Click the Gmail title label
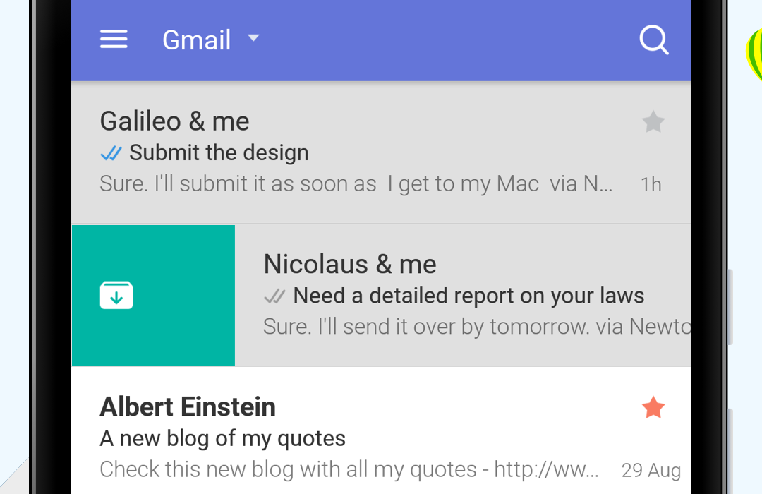Screen dimensions: 762x494 tap(196, 40)
